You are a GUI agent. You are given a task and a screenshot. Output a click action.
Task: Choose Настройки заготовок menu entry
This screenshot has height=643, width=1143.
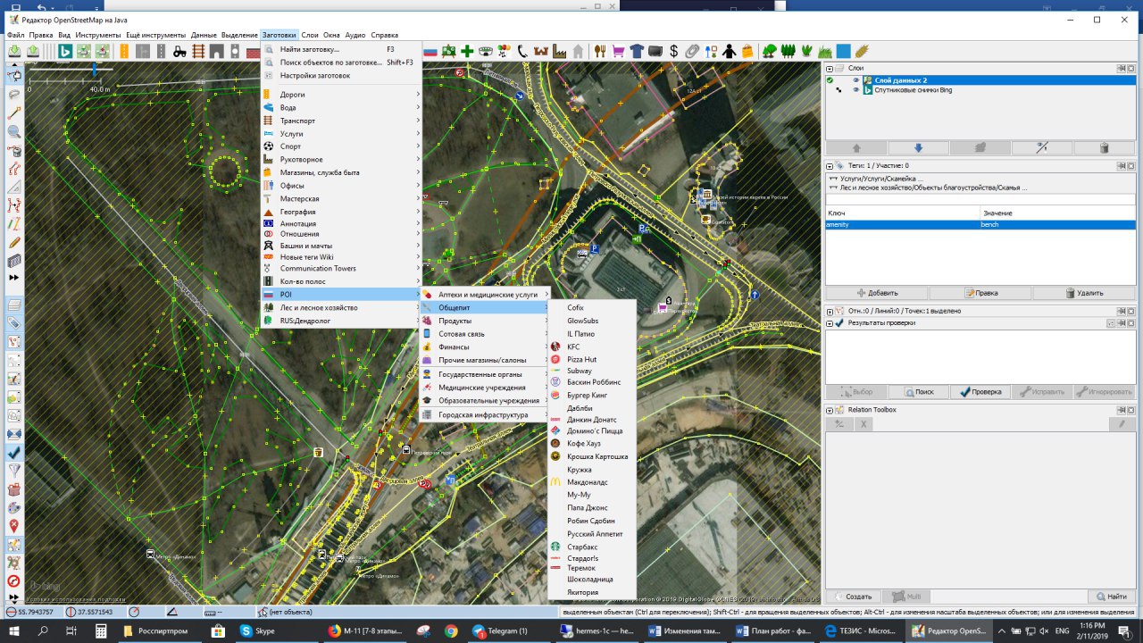pyautogui.click(x=341, y=76)
